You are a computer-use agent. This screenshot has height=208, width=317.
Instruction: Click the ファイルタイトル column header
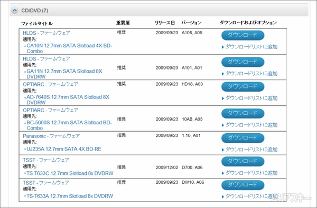[x=37, y=24]
